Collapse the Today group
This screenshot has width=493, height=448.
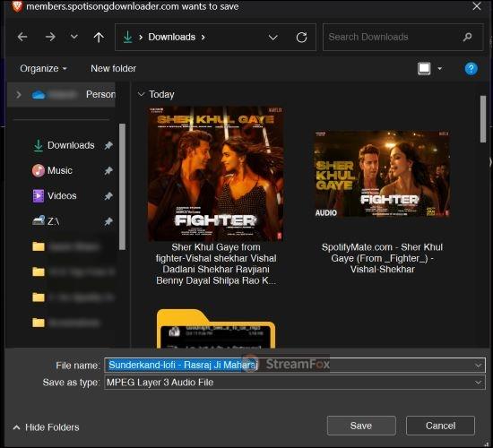pyautogui.click(x=141, y=94)
